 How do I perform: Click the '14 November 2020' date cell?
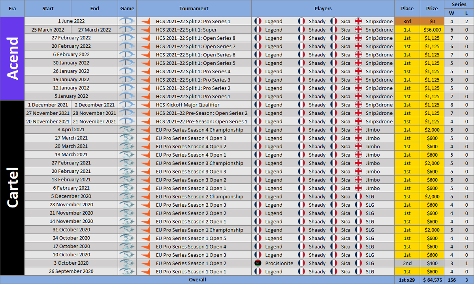pos(71,221)
